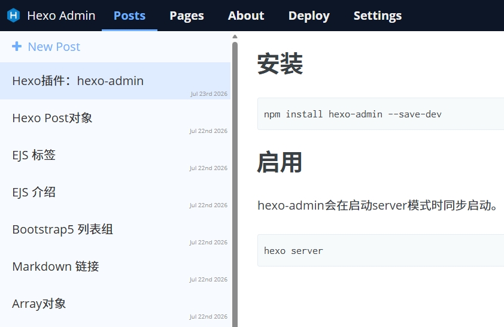Select the 'Hexo Post对象' post
The width and height of the screenshot is (504, 327).
(115, 118)
